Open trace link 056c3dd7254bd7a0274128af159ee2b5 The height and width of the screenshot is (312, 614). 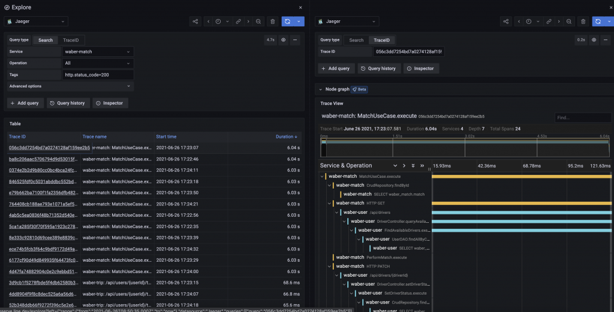pos(49,148)
